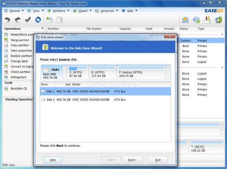227x169 pixels.
Task: Collapse the Operations panel chevron
Action: [x=43, y=28]
